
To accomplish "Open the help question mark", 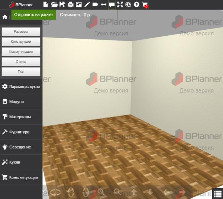I will coord(136,5).
